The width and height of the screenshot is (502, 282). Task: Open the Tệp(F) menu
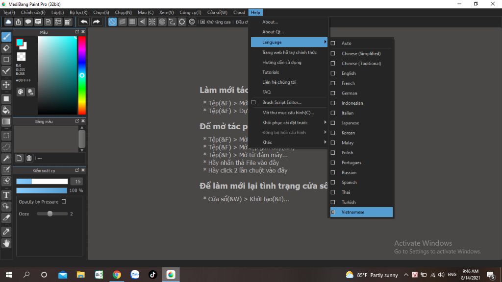coord(9,12)
